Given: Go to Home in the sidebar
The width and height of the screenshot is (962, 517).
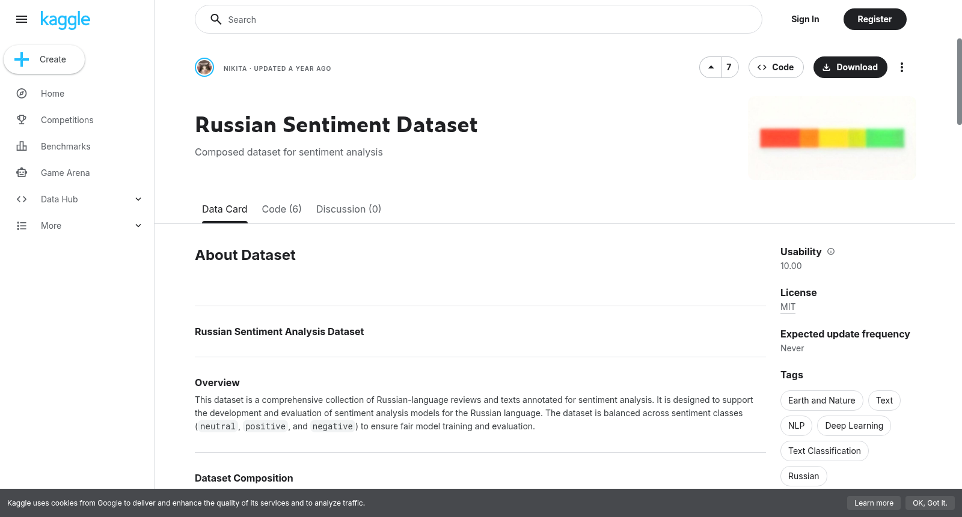Looking at the screenshot, I should [52, 94].
